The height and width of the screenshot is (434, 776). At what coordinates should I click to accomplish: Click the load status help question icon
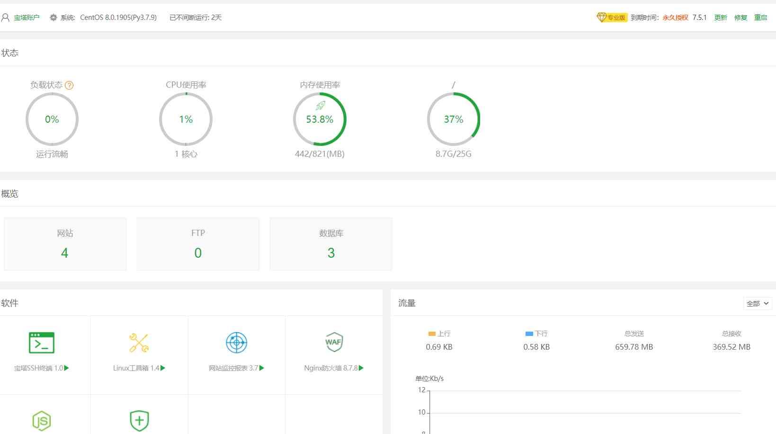(69, 85)
